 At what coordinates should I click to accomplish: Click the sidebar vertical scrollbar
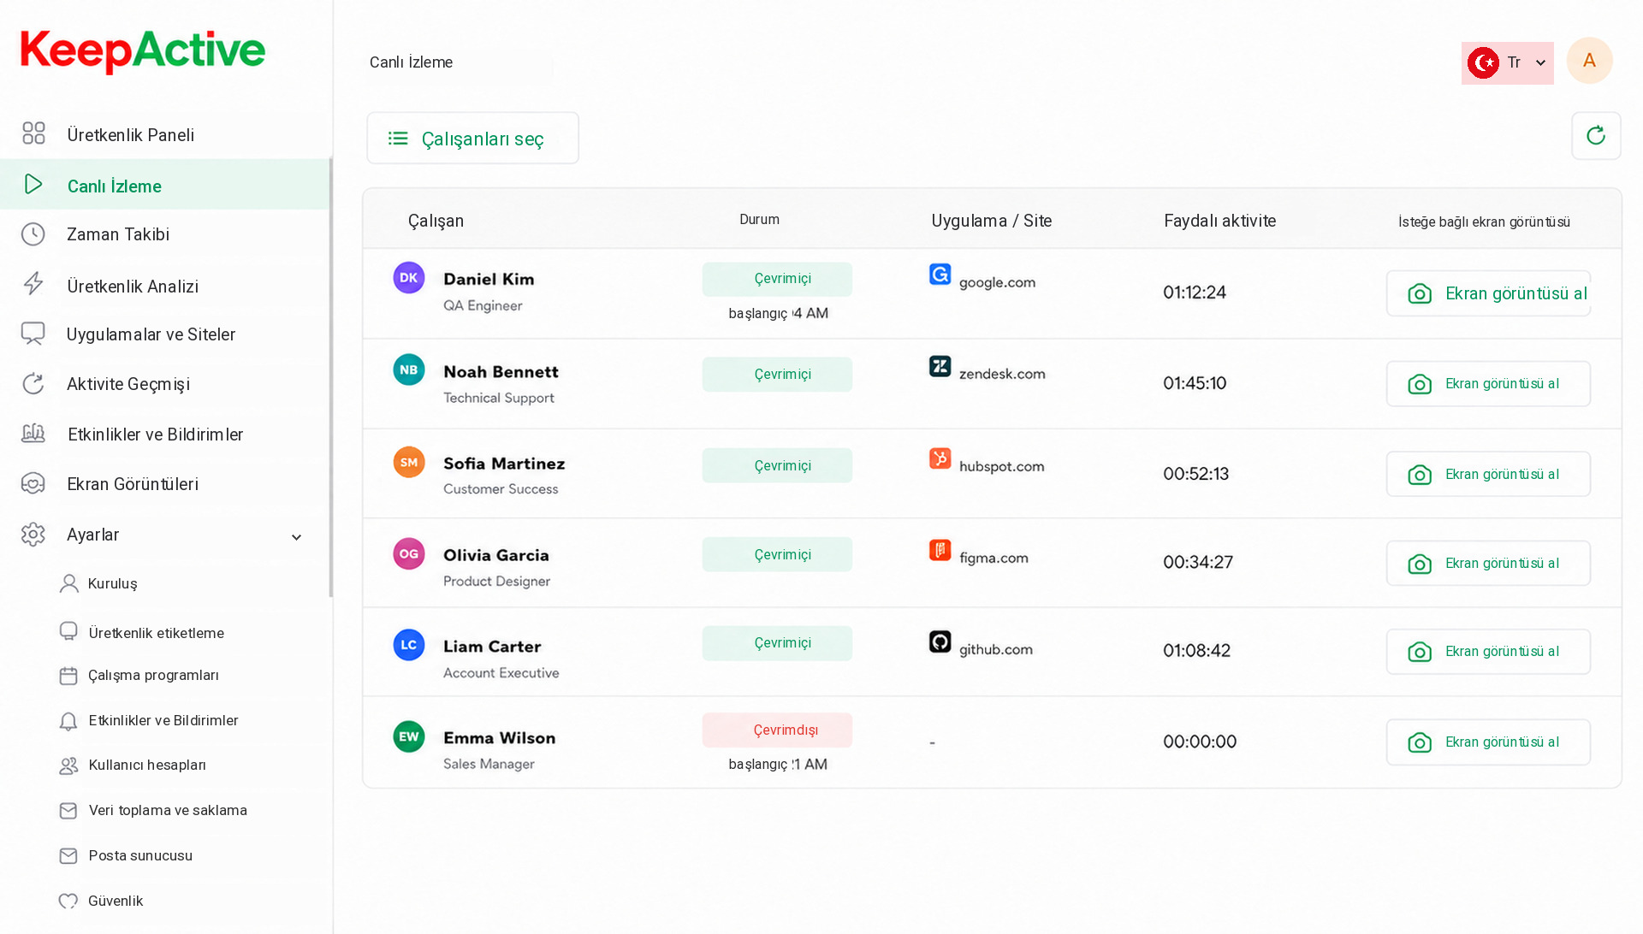pyautogui.click(x=331, y=377)
